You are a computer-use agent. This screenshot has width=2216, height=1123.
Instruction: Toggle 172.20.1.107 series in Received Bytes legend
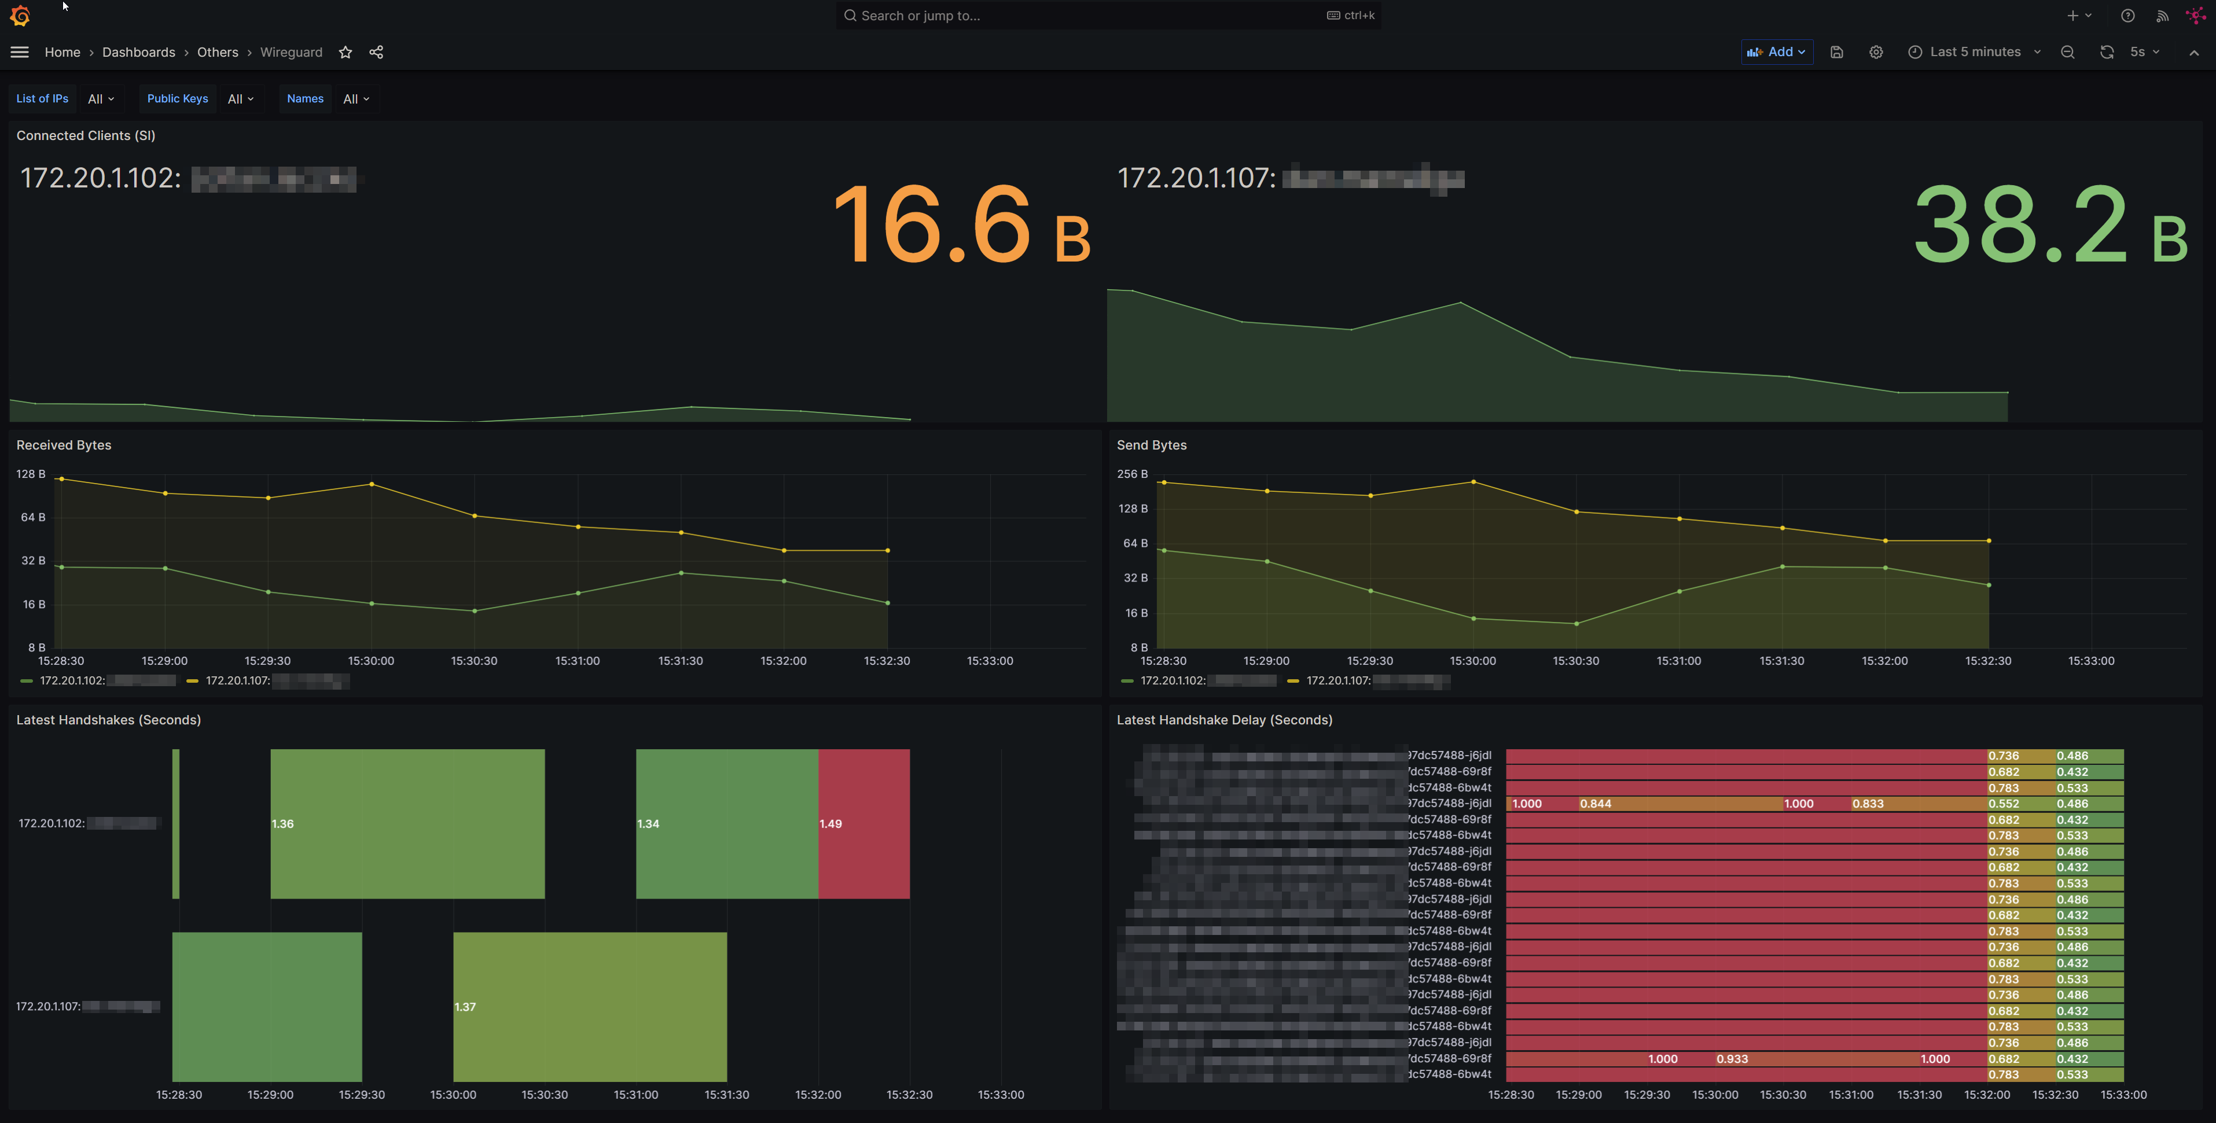pos(277,681)
